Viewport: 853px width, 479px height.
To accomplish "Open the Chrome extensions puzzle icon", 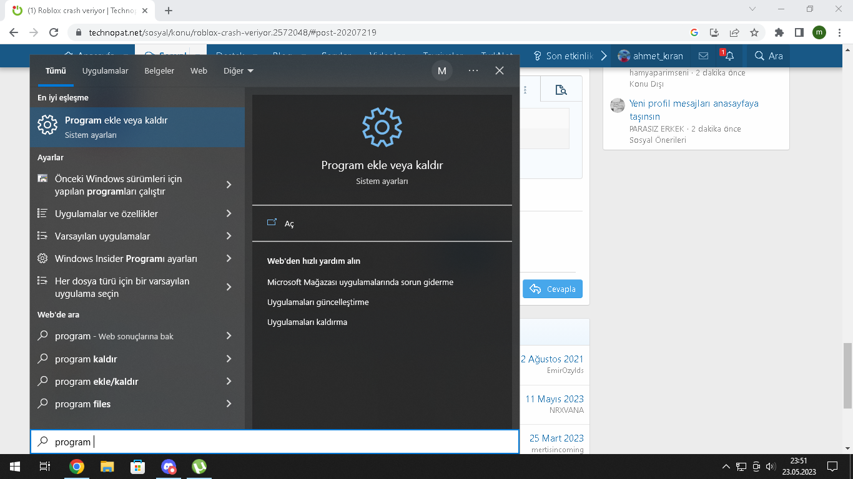I will point(779,32).
